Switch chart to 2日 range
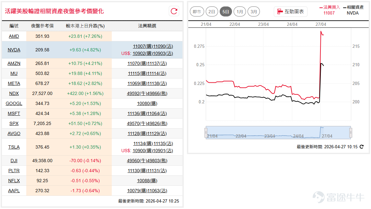371x209 pixels. click(x=212, y=12)
